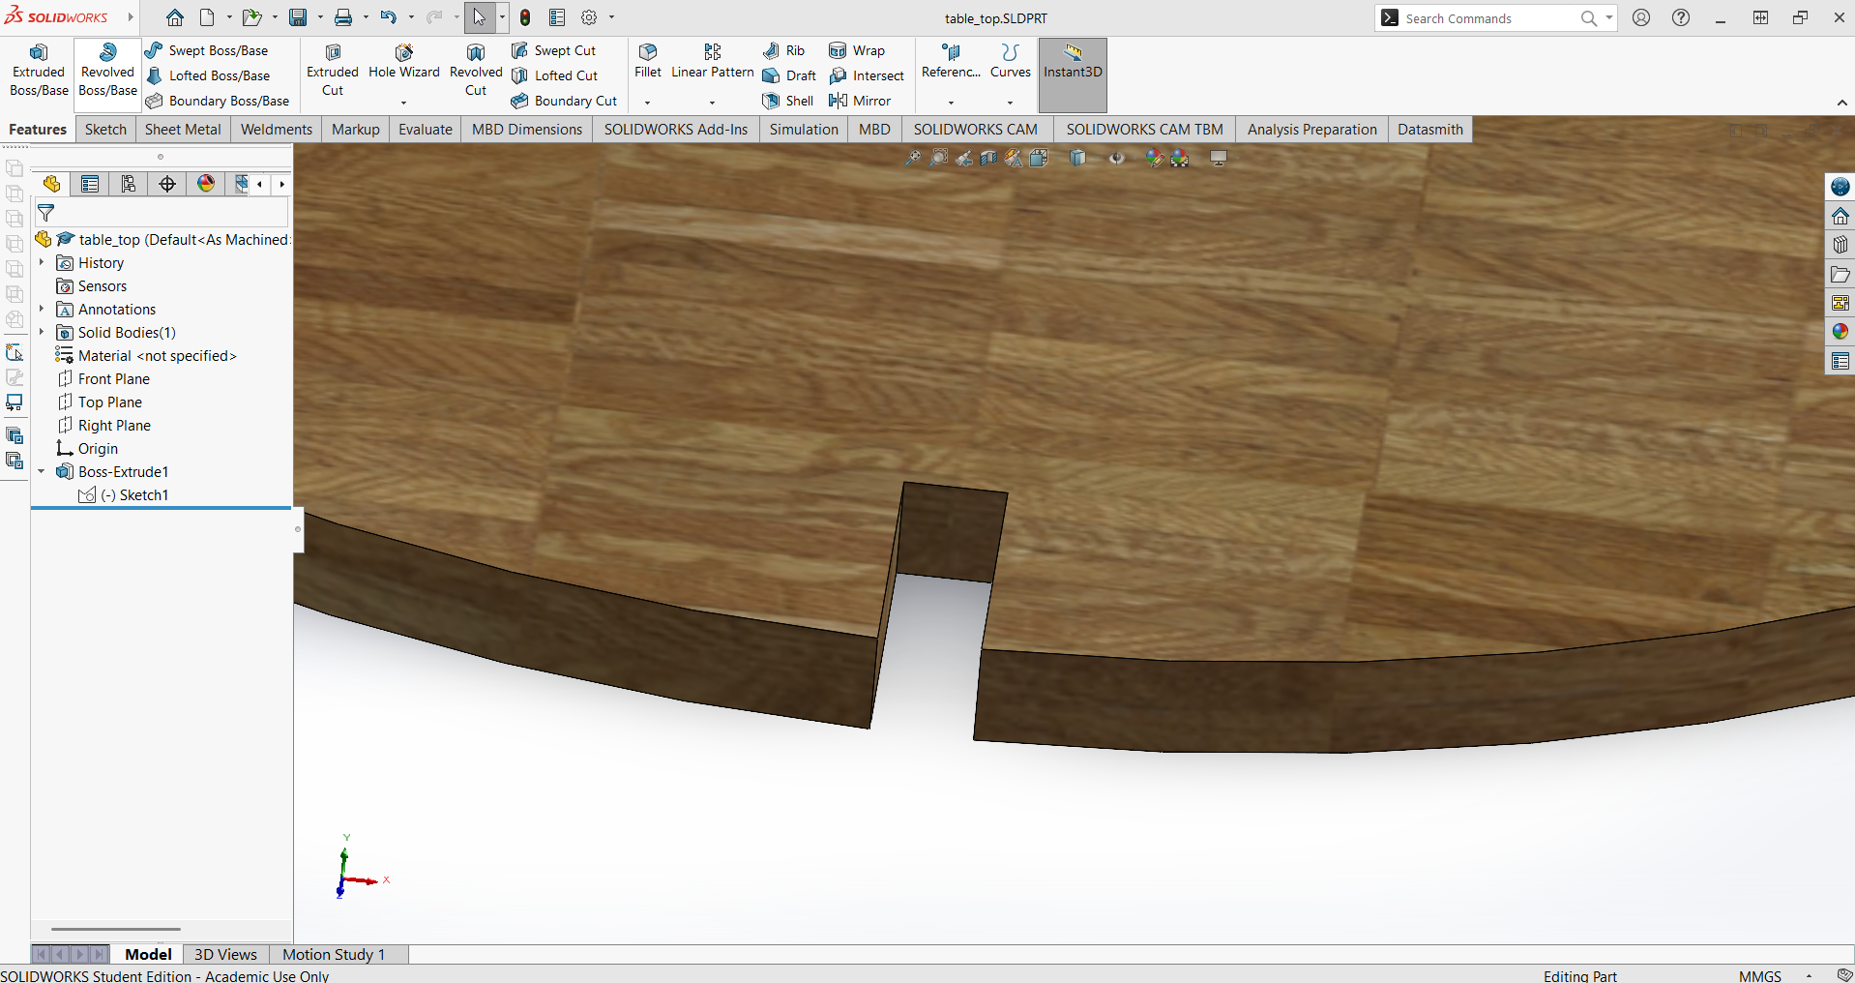Click the Wrap tool
1855x983 pixels.
(x=857, y=50)
